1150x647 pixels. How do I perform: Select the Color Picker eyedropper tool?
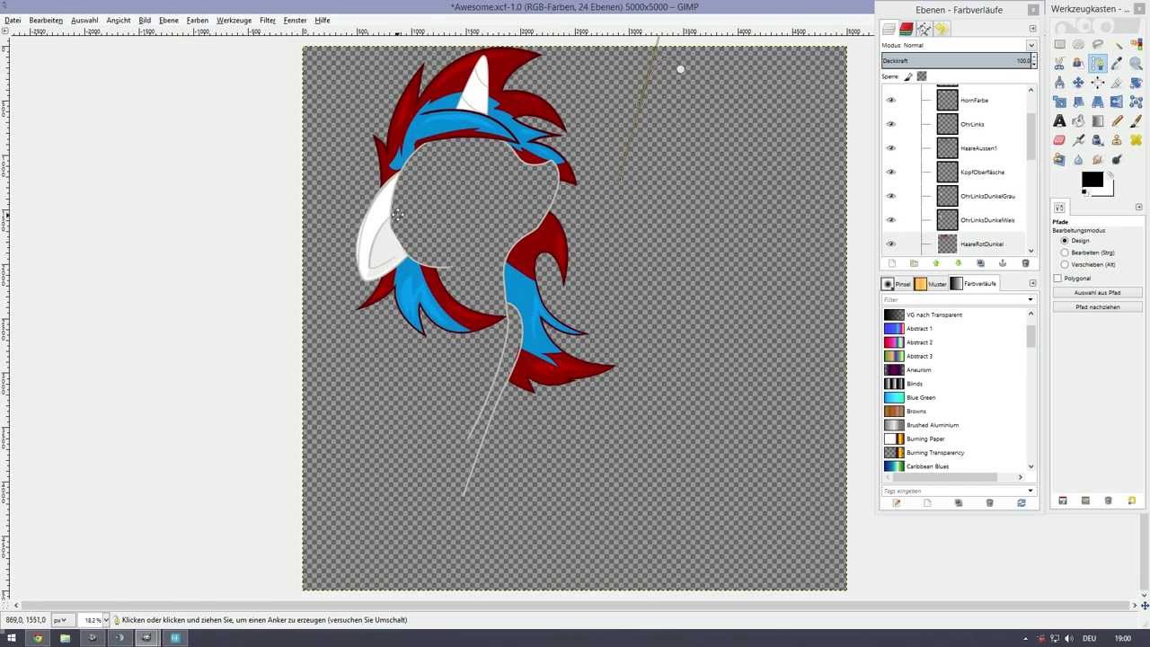pos(1118,64)
